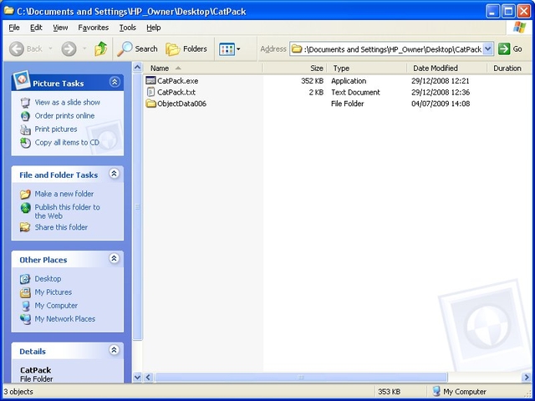Viewport: 535px width, 401px height.
Task: Click the horizontal scrollbar left arrow
Action: pos(148,377)
